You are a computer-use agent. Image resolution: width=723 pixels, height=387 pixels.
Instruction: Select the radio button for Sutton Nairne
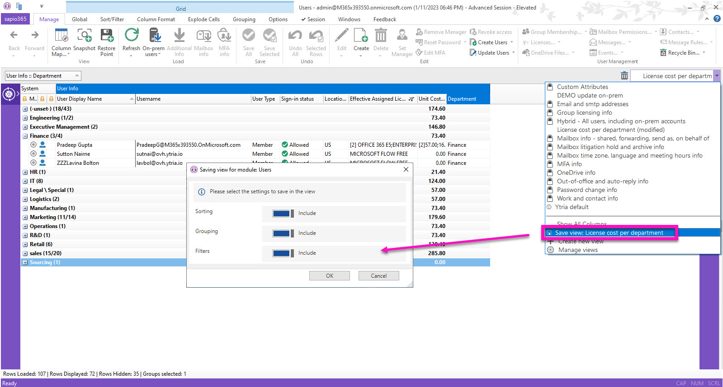pos(33,154)
